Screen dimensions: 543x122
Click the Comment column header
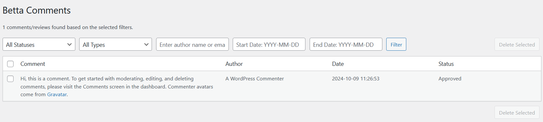coord(33,64)
